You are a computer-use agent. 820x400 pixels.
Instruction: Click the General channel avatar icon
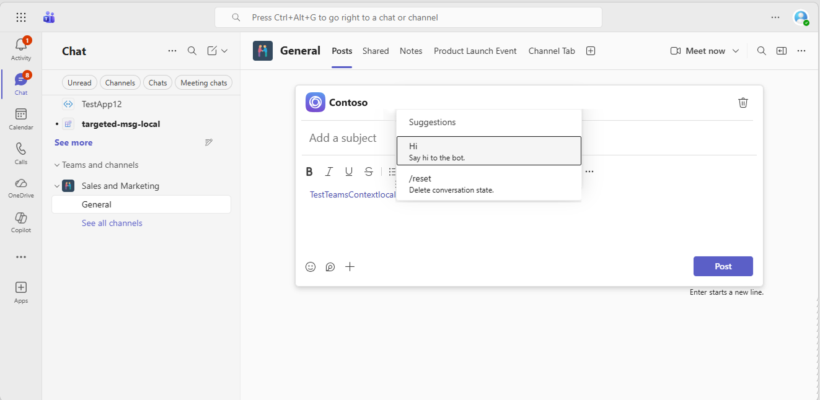(263, 51)
